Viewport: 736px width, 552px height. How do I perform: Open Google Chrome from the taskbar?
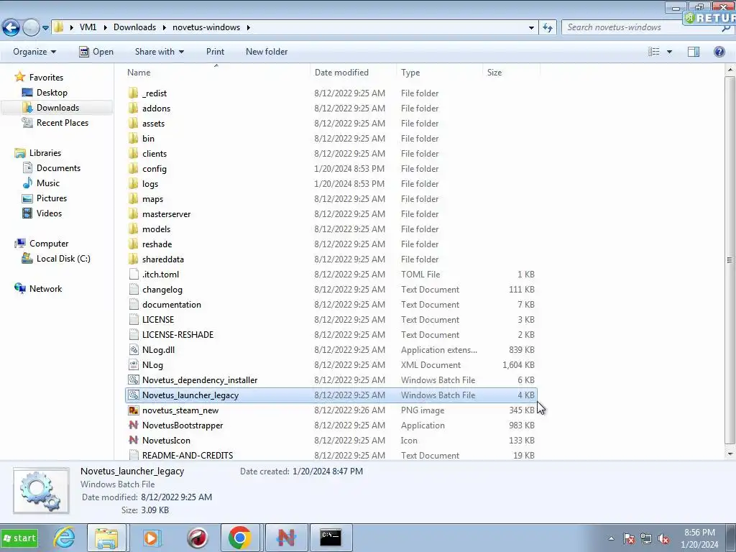point(240,537)
